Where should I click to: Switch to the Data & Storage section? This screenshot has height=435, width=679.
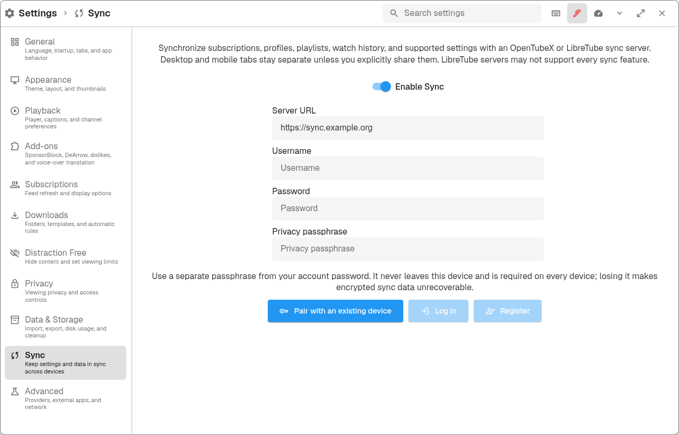[x=66, y=327]
